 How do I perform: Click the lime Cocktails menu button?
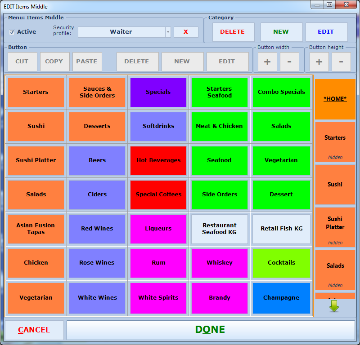(x=281, y=263)
